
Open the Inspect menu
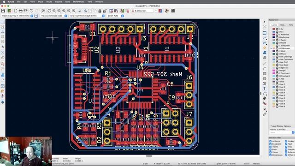pos(59,2)
